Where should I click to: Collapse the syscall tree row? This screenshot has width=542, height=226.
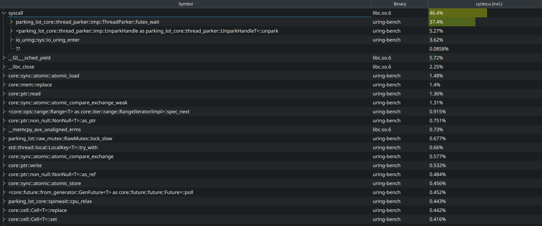pos(4,13)
